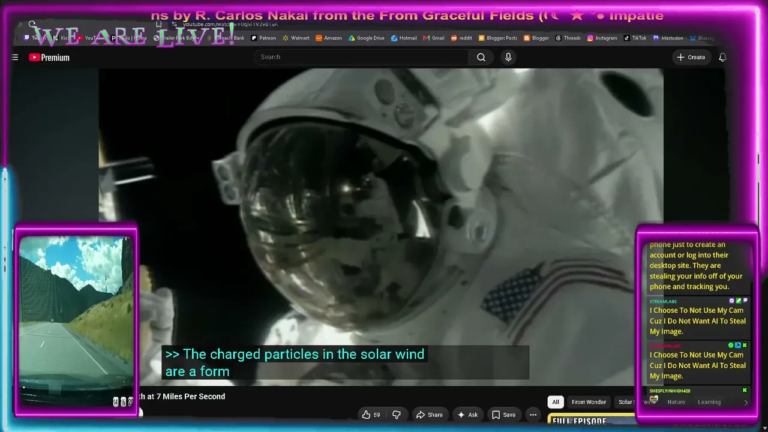Open the Threads bookmark

(x=568, y=38)
